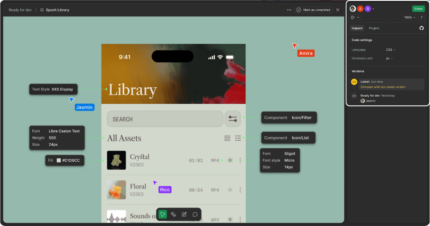Click the Sounds waveform thumbnail

point(117,216)
